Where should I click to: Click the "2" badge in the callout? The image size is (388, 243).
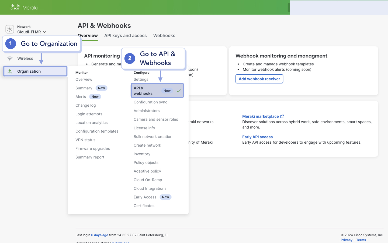[x=129, y=58]
